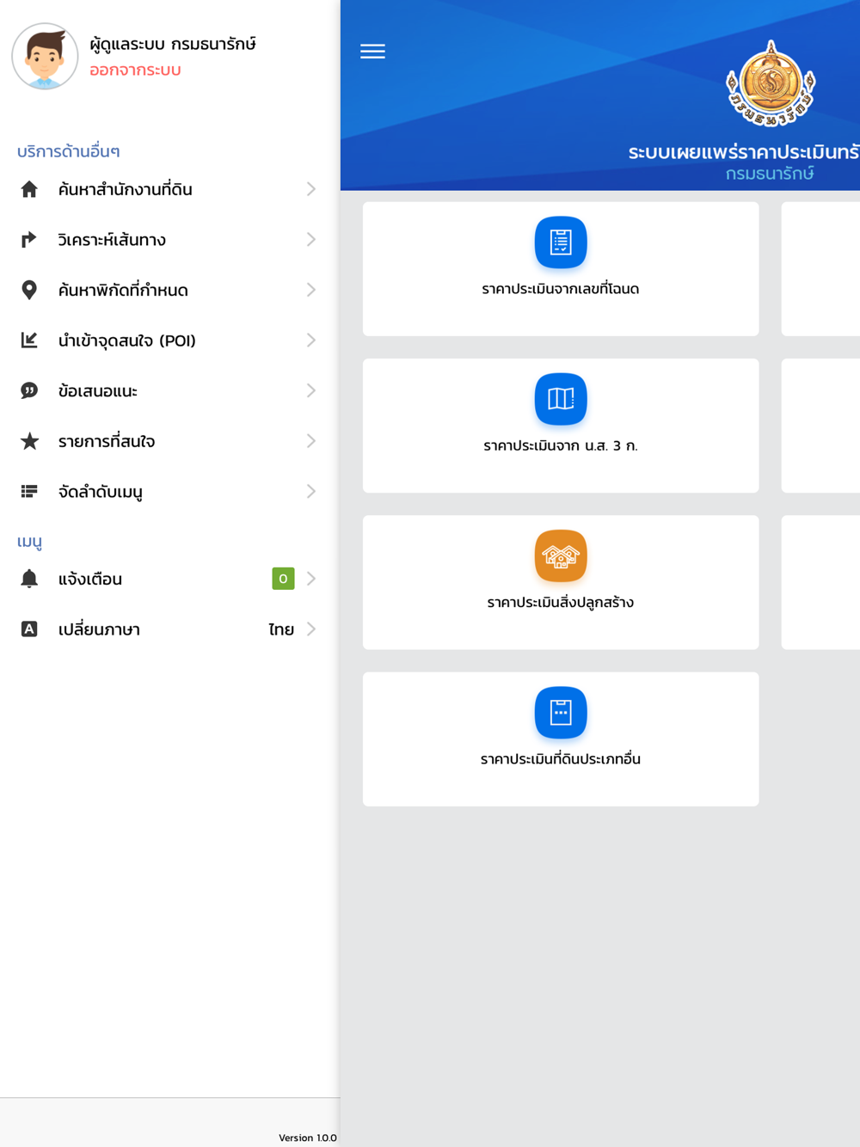Click the speech bubble icon for ข้อเสนอแนะ

29,391
